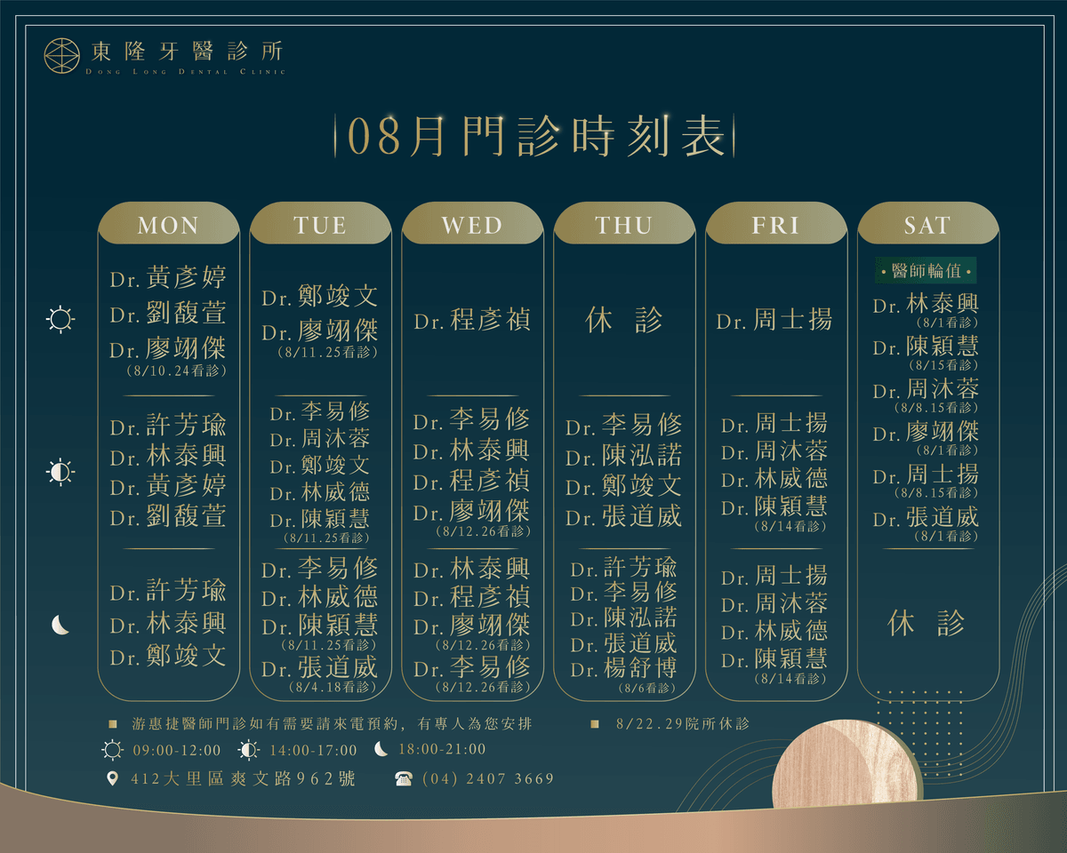Click the address 412大里區爽文路962號
1067x853 pixels.
coord(243,779)
